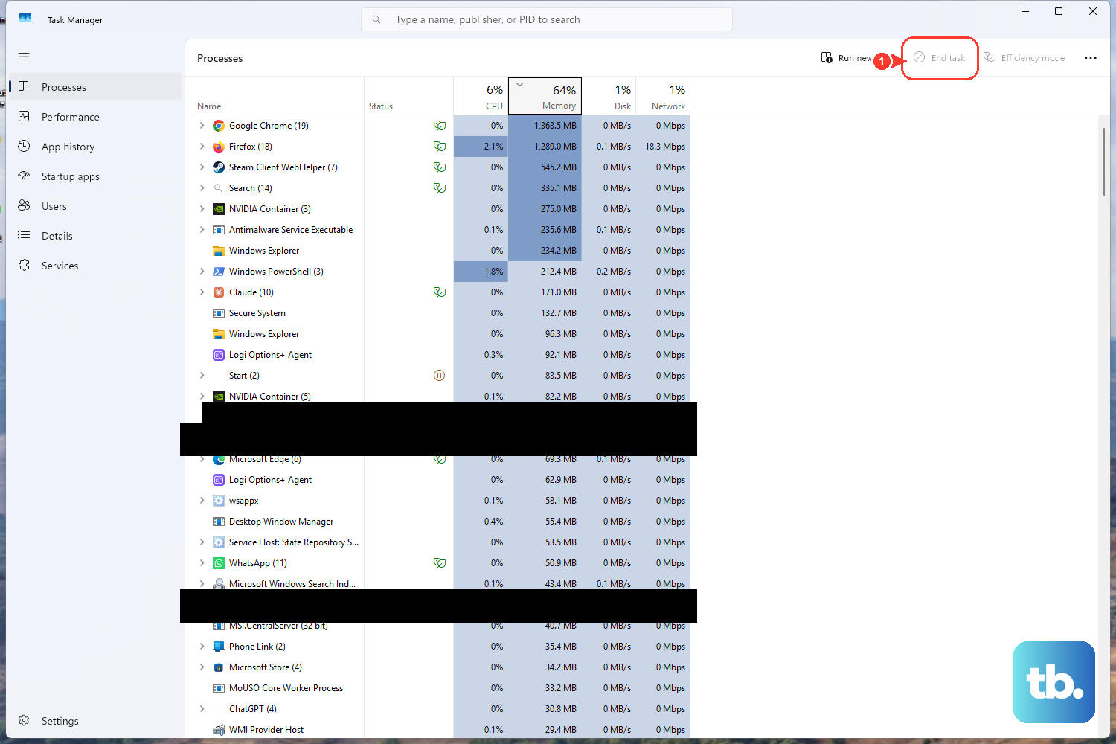
Task: Switch to the Performance page
Action: (94, 117)
